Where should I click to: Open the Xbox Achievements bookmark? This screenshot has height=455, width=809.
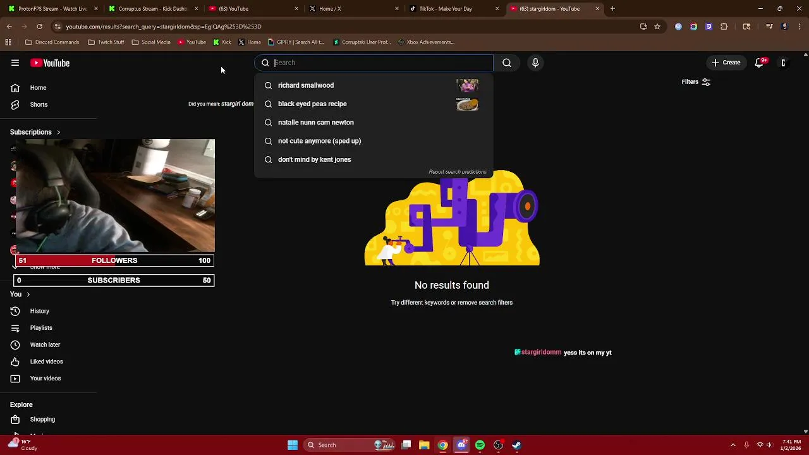[426, 42]
